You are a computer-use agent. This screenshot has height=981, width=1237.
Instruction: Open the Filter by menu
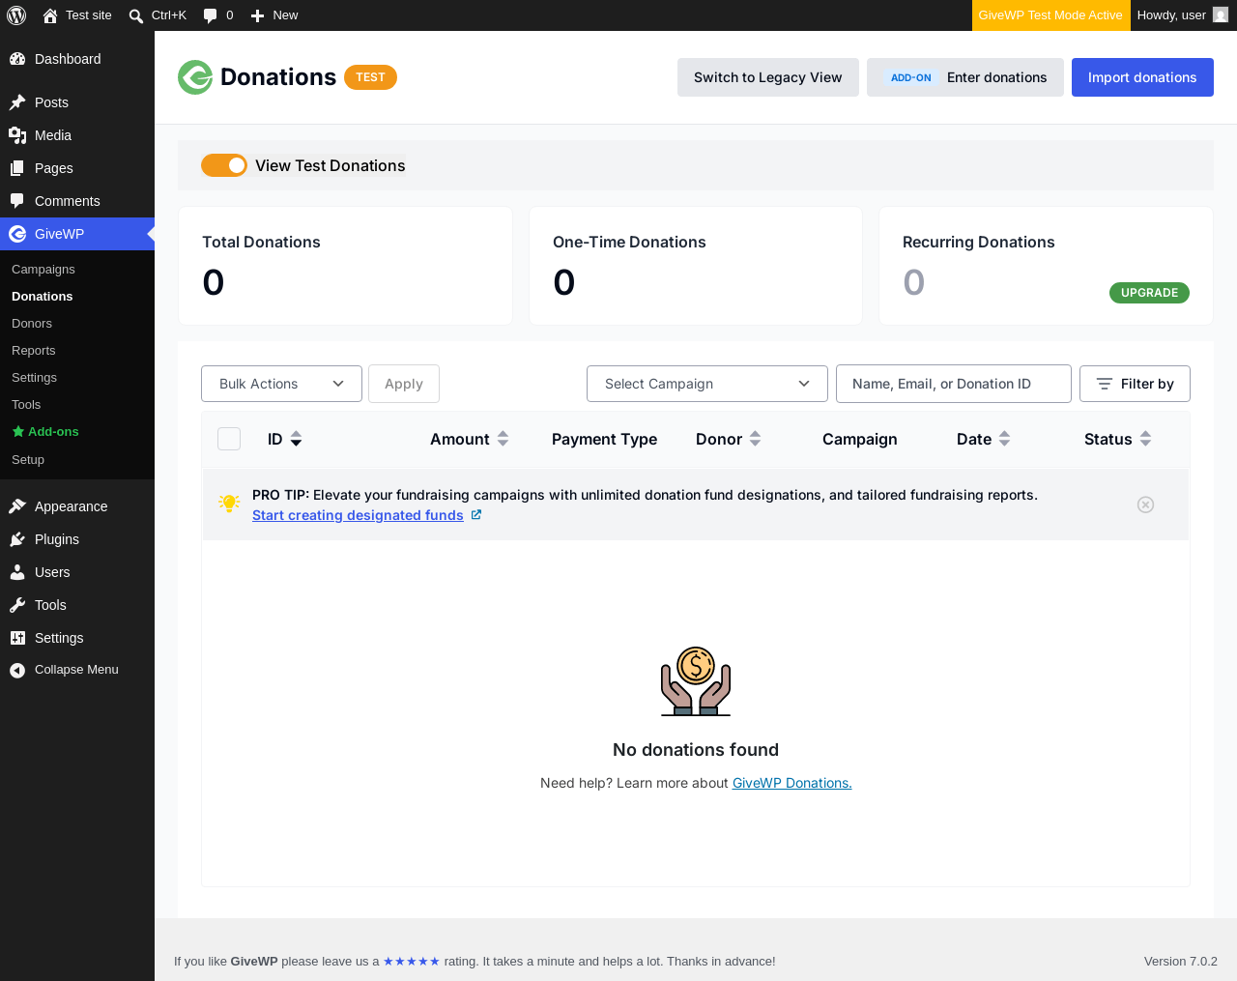(1135, 384)
